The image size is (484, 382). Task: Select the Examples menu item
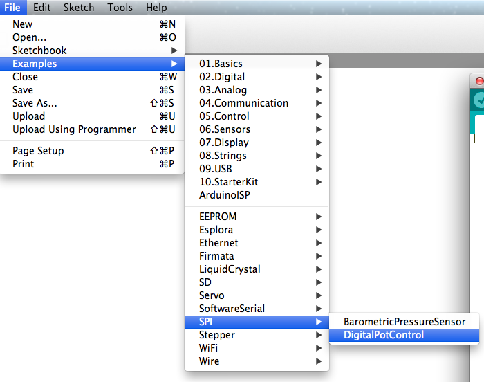tap(92, 64)
